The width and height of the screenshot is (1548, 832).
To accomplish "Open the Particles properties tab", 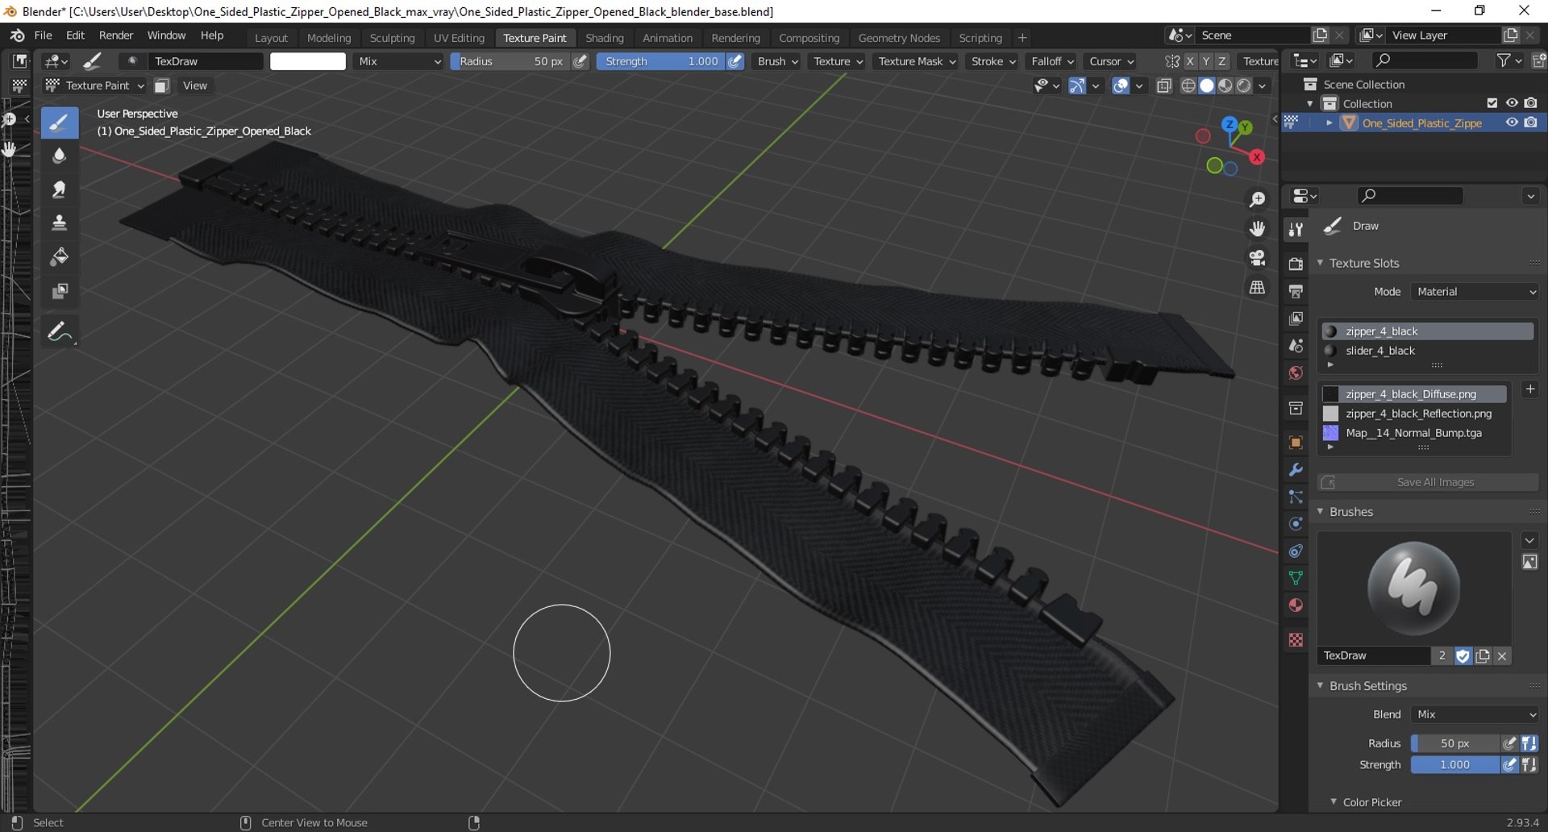I will [x=1296, y=497].
